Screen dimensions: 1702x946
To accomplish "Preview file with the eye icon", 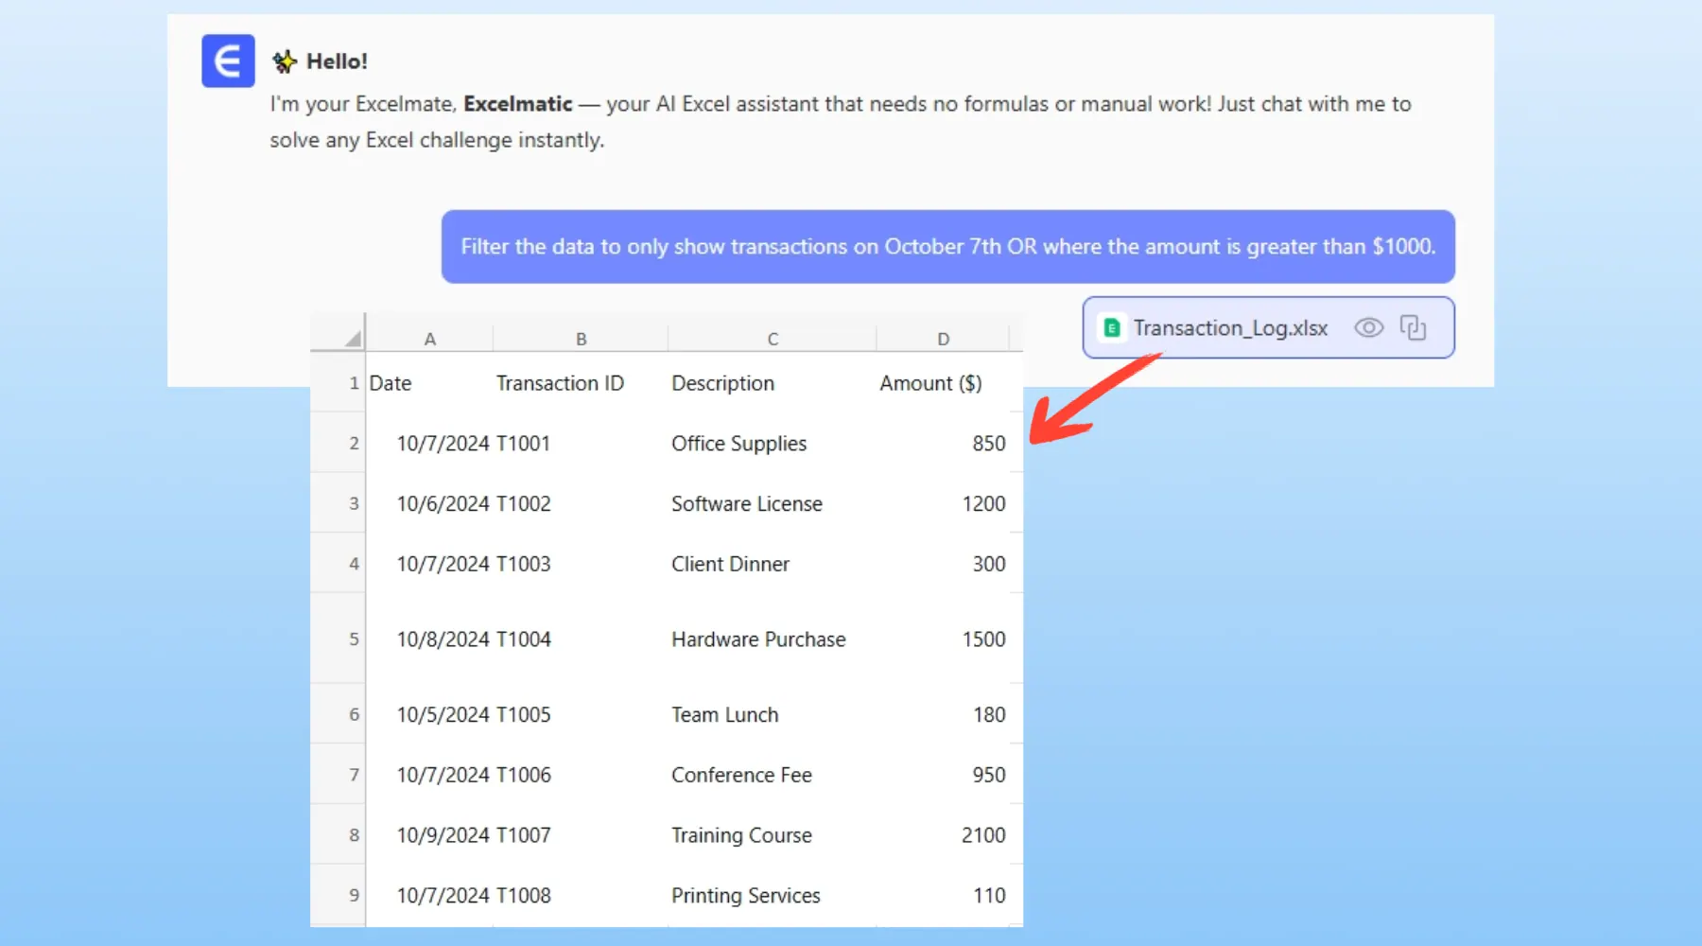I will (x=1368, y=327).
